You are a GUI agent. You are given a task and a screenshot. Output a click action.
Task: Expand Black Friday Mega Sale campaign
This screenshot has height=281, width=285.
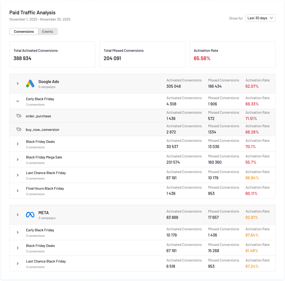(18, 159)
